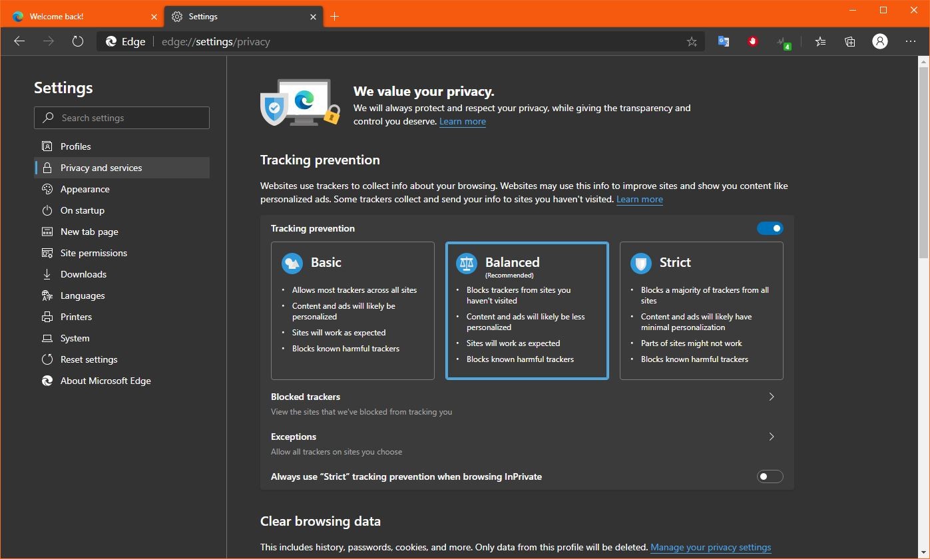Click the Exceptions heading text
Viewport: 930px width, 559px height.
pos(294,437)
